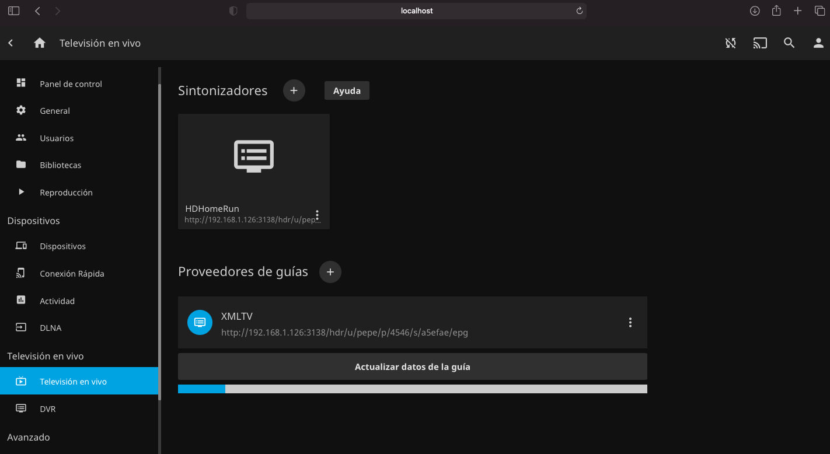
Task: Add a new guide provider
Action: click(x=330, y=272)
